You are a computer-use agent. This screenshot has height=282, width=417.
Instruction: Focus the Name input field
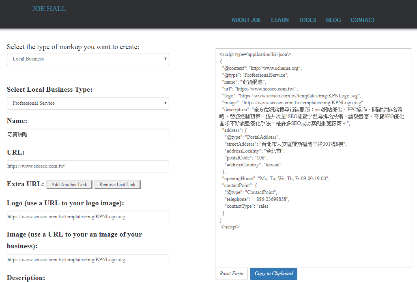tap(88, 135)
